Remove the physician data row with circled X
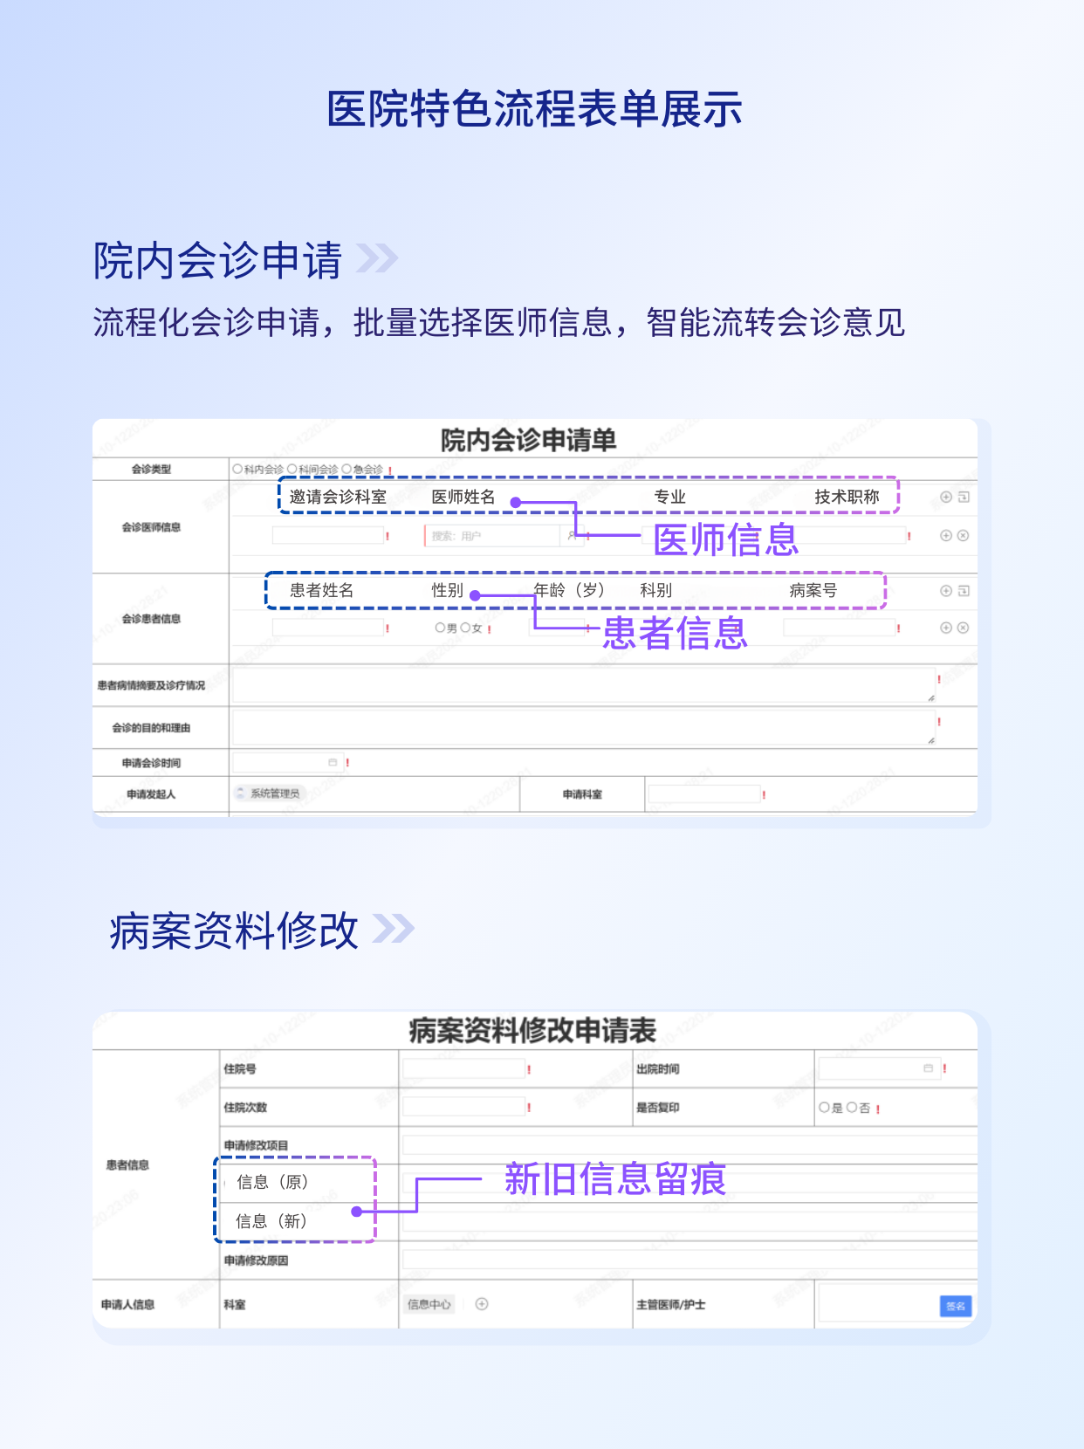This screenshot has height=1449, width=1084. click(963, 536)
